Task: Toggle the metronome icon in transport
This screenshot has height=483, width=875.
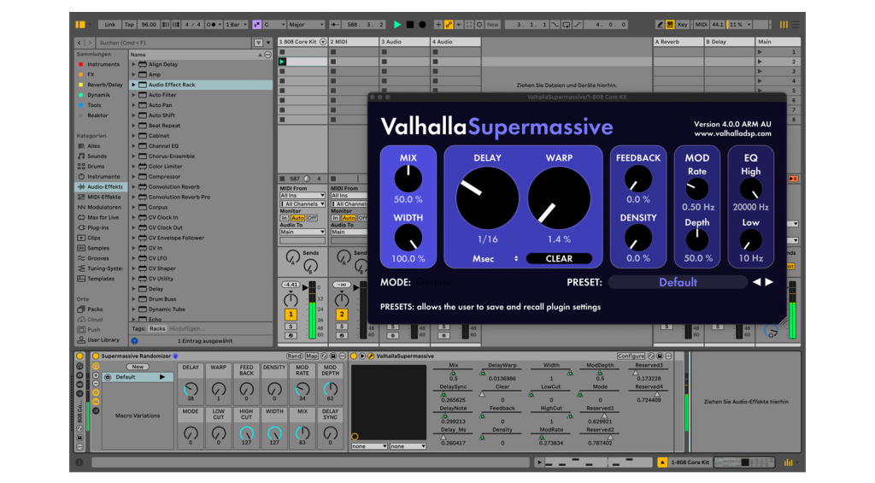Action: tap(212, 25)
